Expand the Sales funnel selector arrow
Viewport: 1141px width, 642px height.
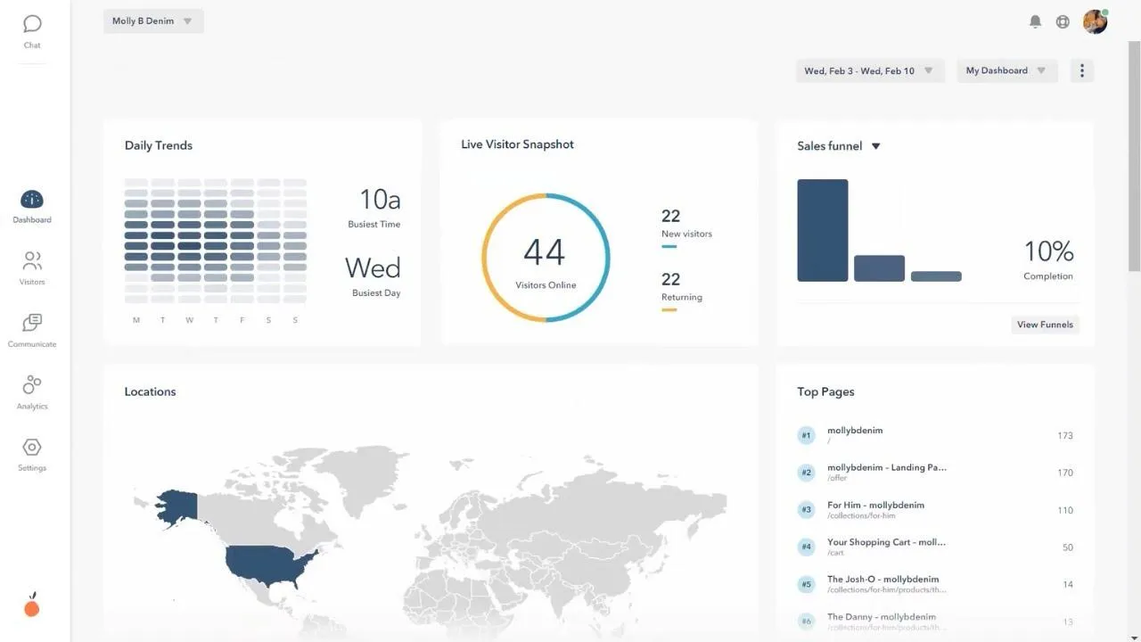coord(875,146)
